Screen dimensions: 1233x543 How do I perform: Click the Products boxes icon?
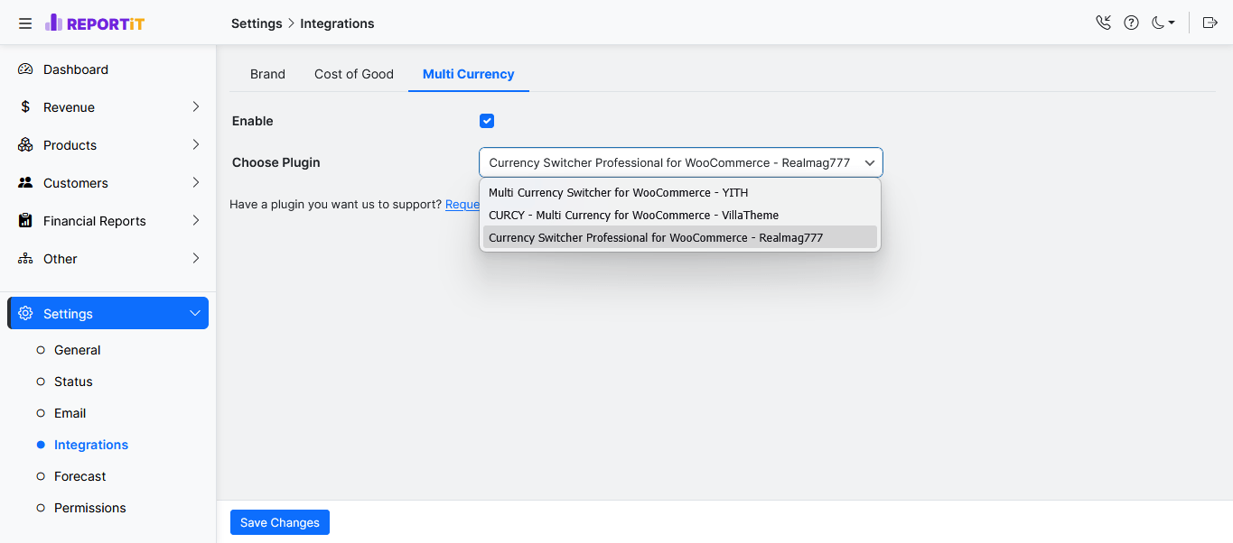pos(25,145)
